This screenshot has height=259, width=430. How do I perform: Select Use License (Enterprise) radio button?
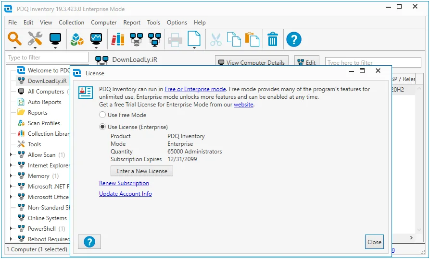pyautogui.click(x=102, y=127)
